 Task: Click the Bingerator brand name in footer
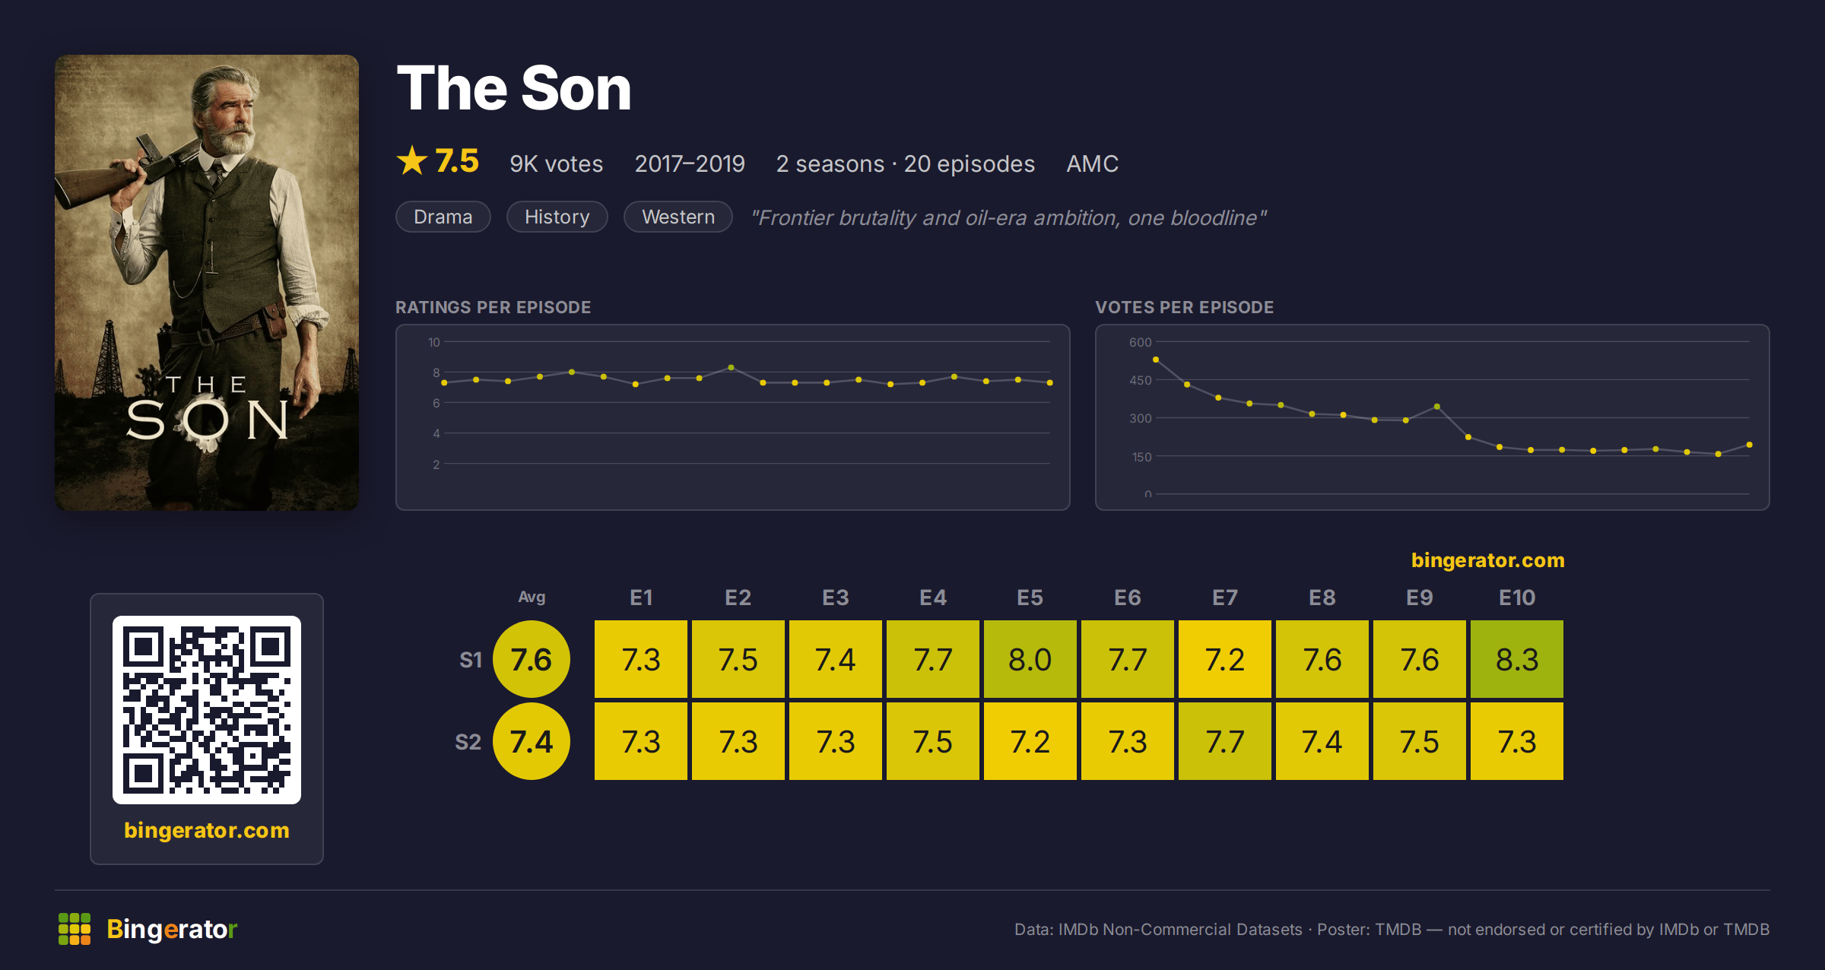coord(172,929)
